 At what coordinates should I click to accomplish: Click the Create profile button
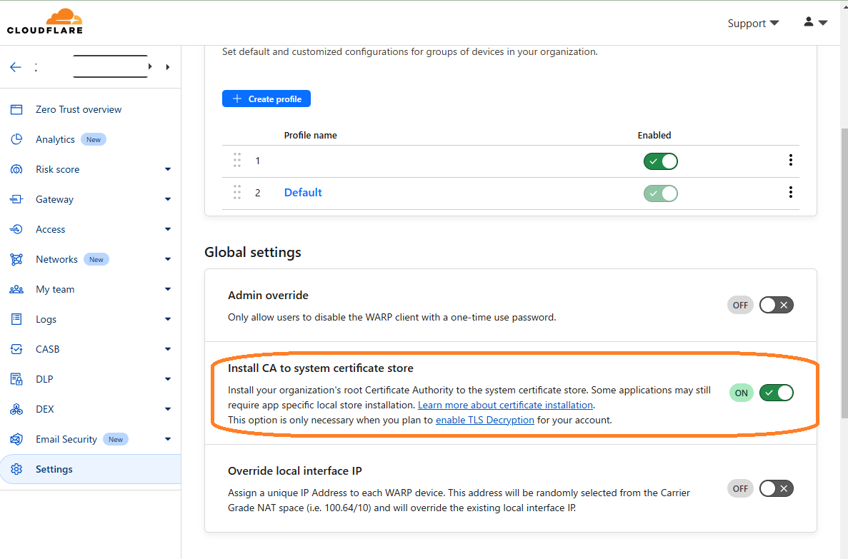tap(266, 99)
